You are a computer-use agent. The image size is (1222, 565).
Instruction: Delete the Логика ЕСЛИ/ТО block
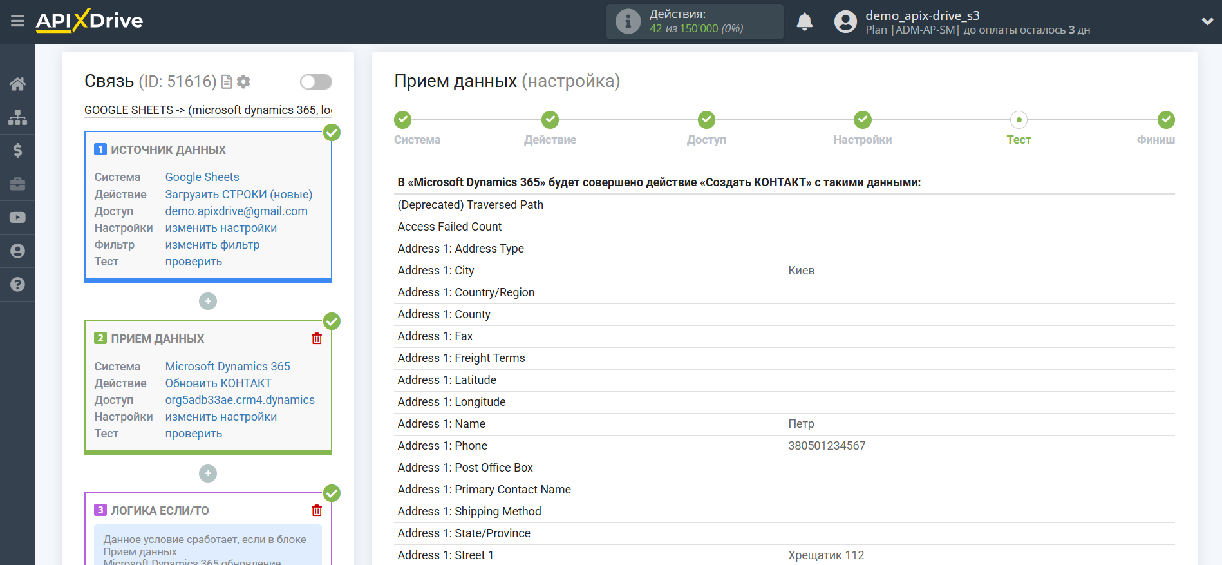(317, 510)
